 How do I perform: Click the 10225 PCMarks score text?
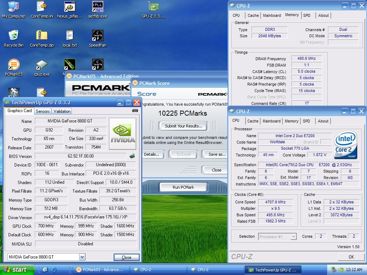point(182,114)
